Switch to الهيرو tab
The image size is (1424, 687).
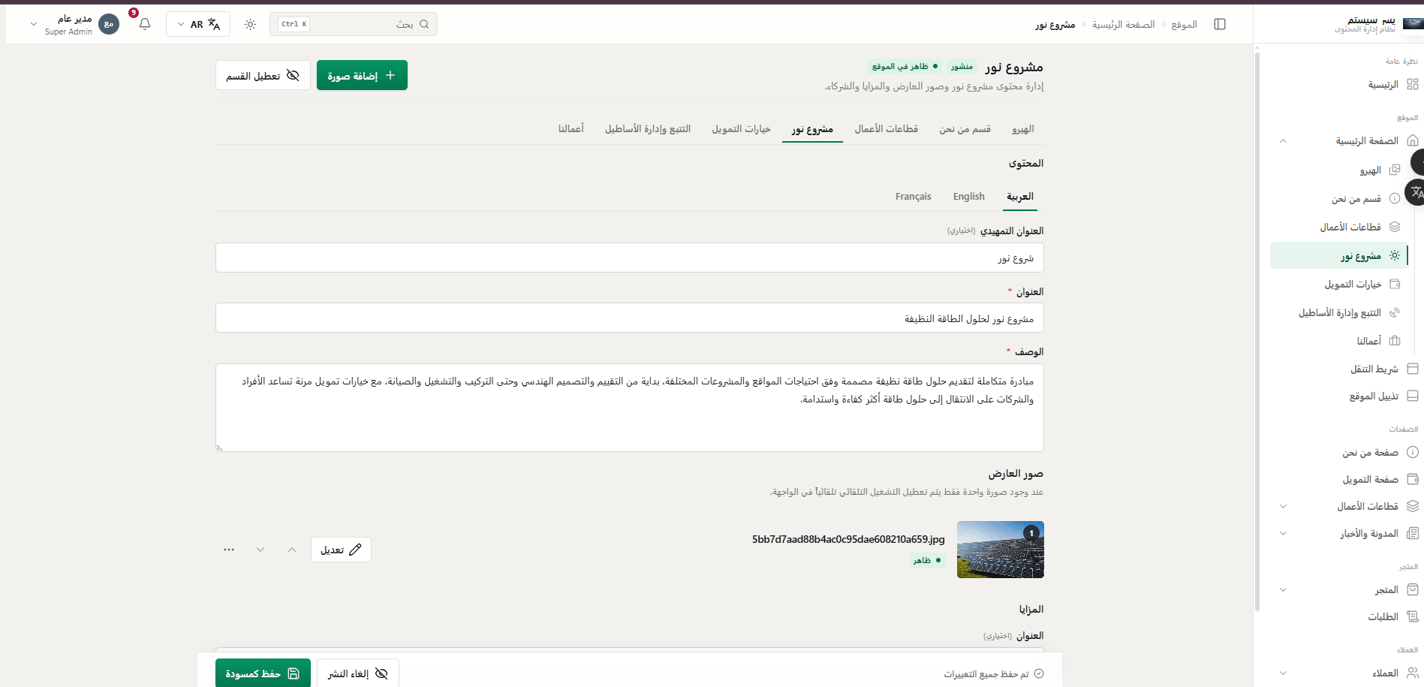point(1022,129)
